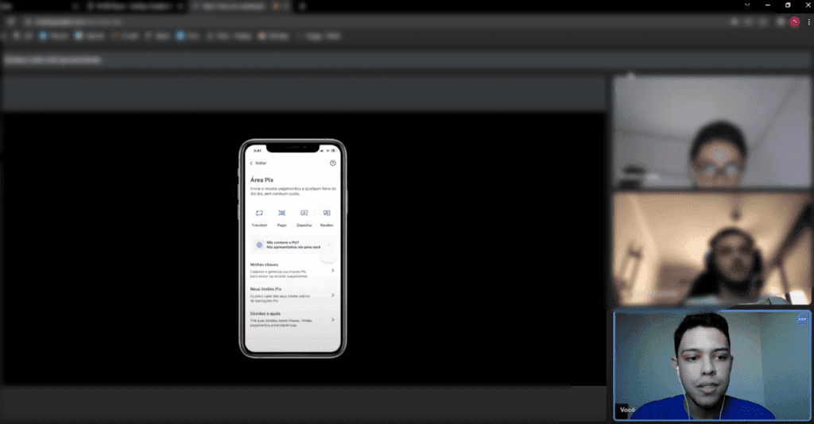Image resolution: width=814 pixels, height=424 pixels.
Task: Open the tab search dropdown arrow
Action: point(747,6)
